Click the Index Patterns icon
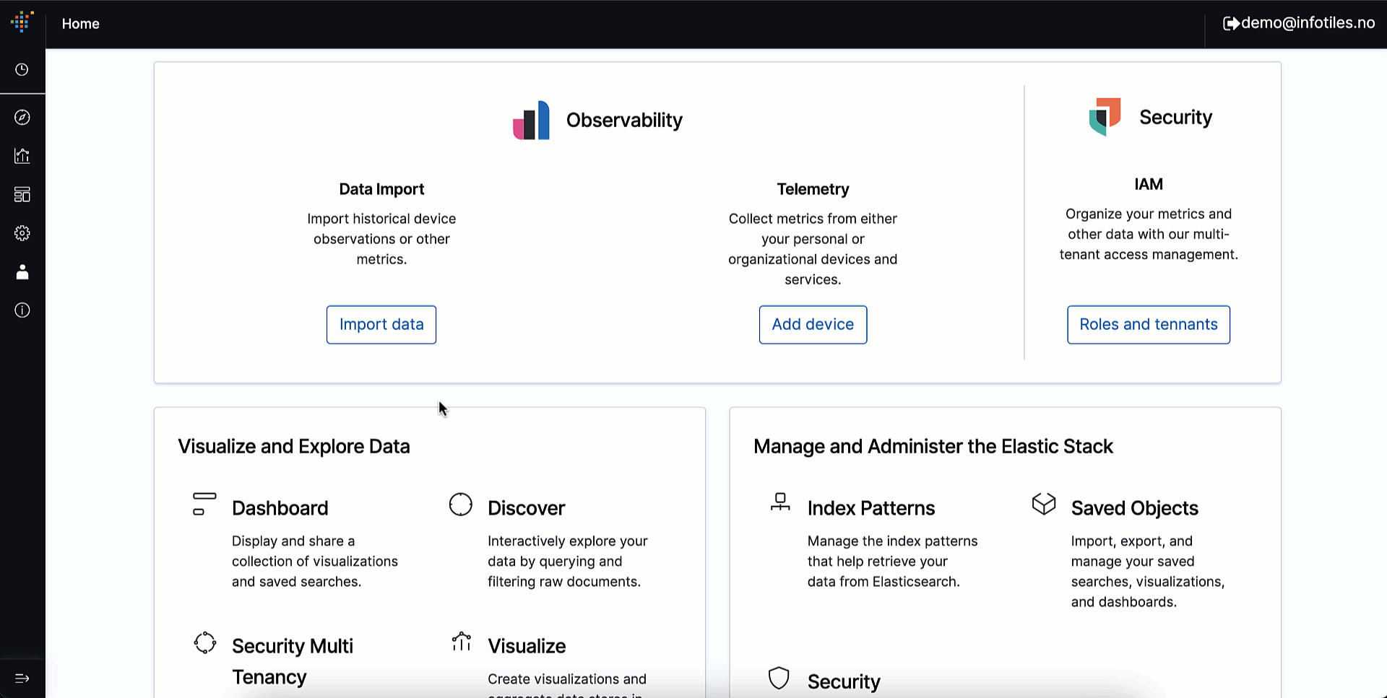This screenshot has width=1387, height=698. [780, 502]
